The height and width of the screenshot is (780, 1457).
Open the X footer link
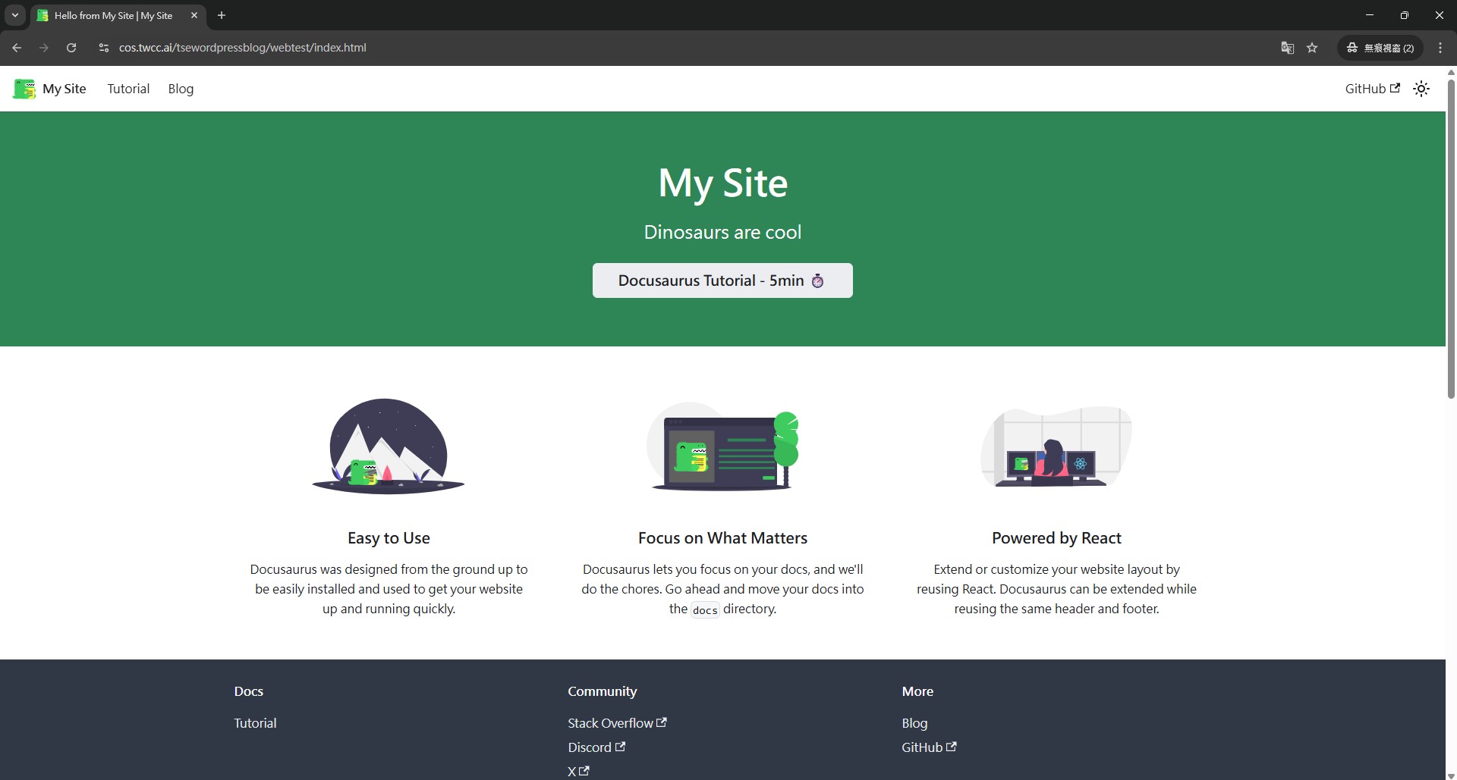(578, 772)
